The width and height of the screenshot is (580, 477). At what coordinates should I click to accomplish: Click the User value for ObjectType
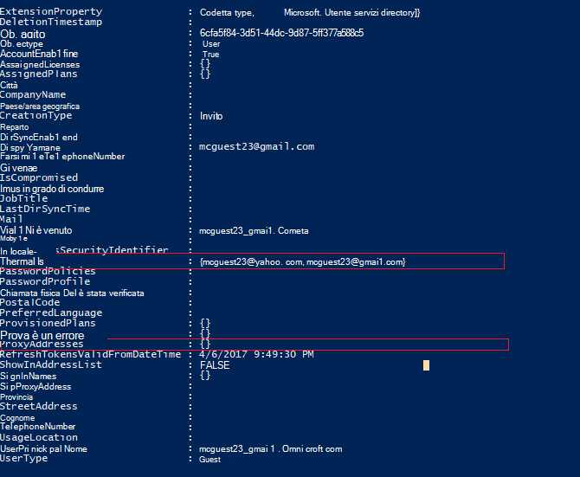click(x=211, y=44)
